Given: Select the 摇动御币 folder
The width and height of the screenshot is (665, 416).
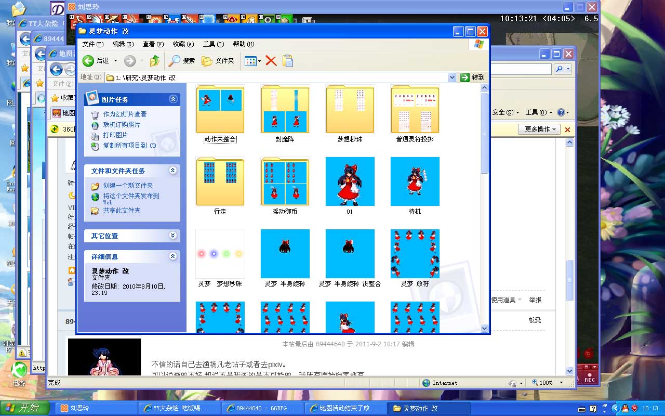Looking at the screenshot, I should [x=285, y=186].
